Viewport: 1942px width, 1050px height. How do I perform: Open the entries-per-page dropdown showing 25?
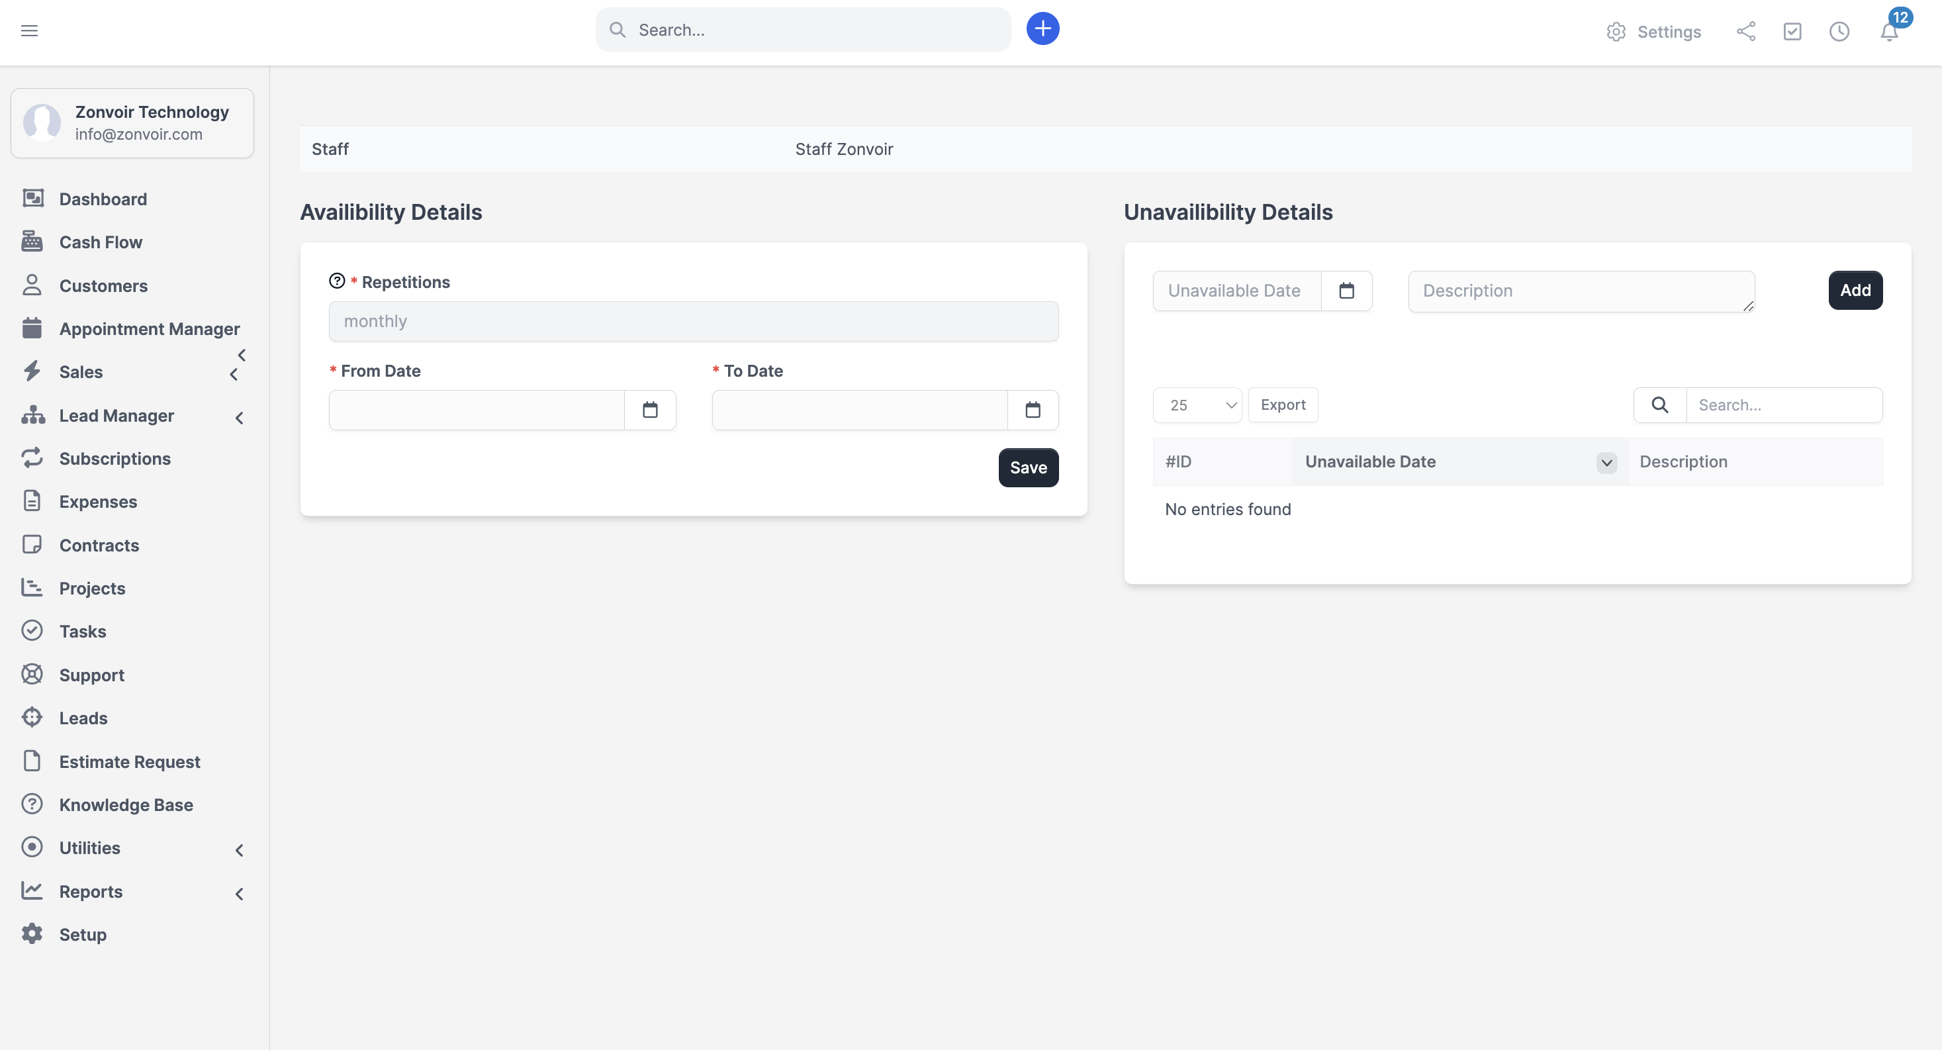[1197, 405]
